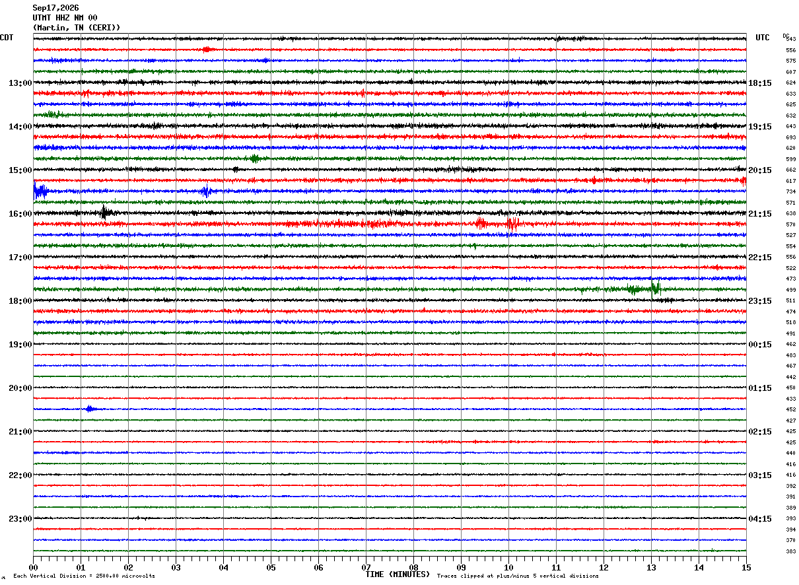Click the small blue event after 20:15 row

[x=90, y=409]
